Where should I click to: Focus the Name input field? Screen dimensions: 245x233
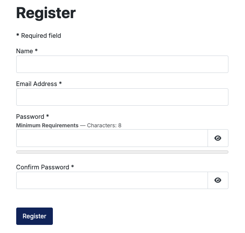[x=122, y=64]
